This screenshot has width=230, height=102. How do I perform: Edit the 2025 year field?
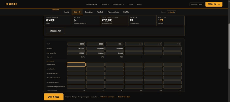[x=95, y=44]
